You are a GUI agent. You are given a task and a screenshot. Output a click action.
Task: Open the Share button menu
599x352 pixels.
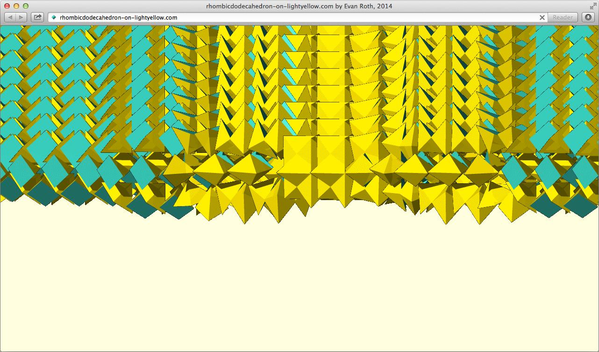pyautogui.click(x=37, y=17)
